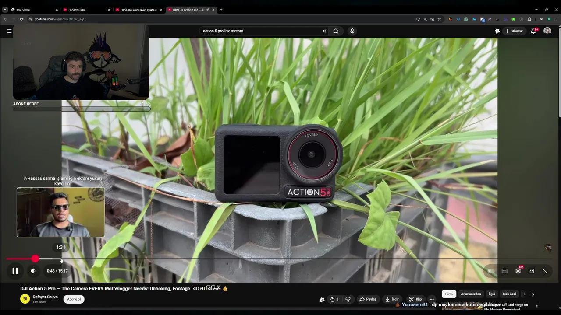Start voice search with the microphone
Viewport: 561px width, 315px height.
coord(352,31)
